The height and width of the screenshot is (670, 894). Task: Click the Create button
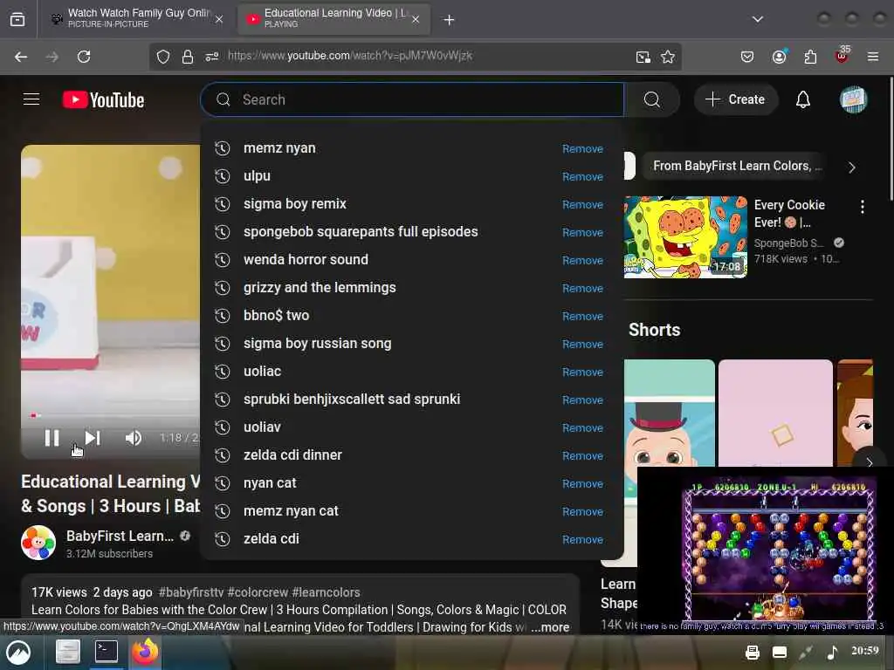coord(735,99)
